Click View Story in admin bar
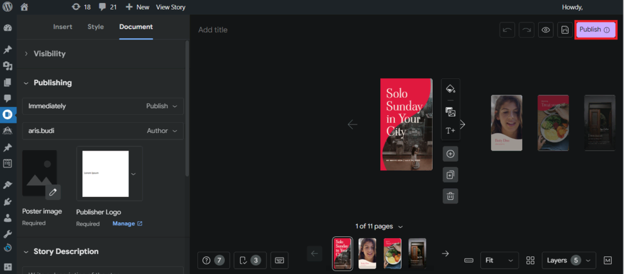 click(171, 7)
